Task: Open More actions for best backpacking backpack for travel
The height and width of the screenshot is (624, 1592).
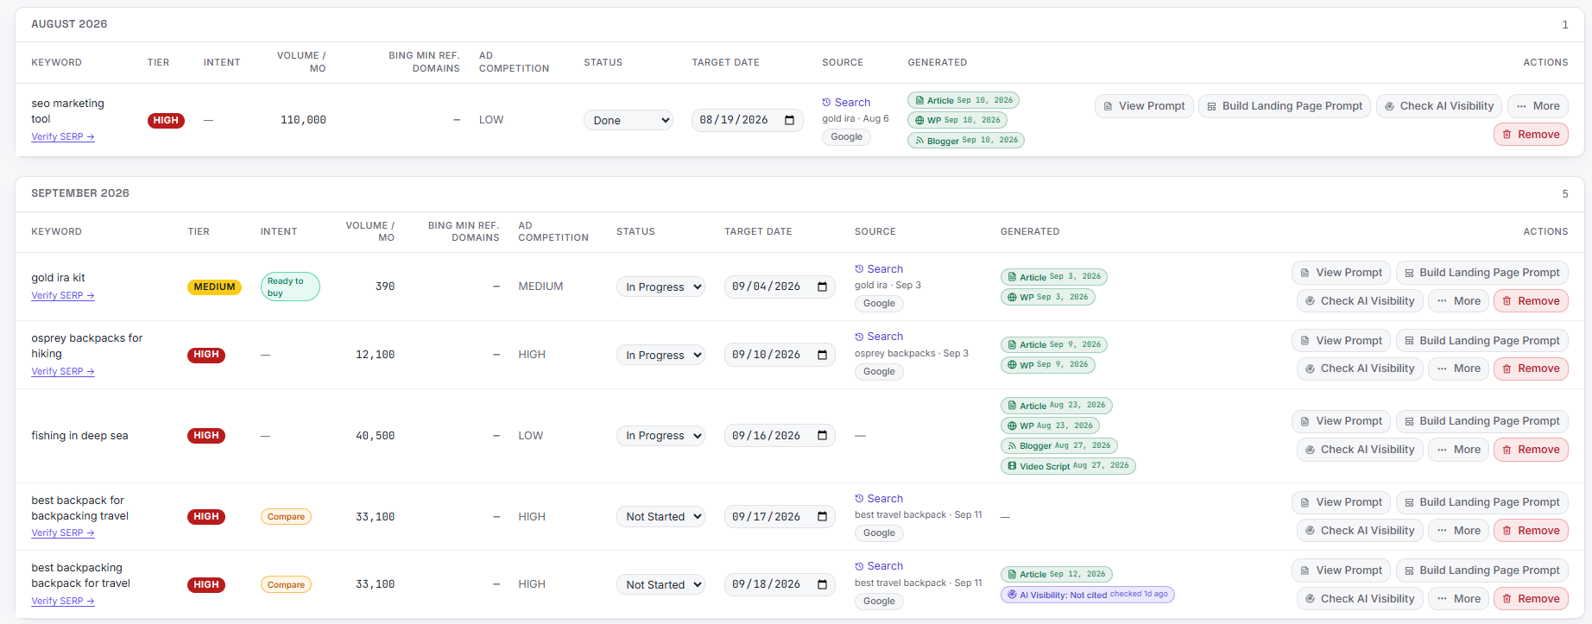Action: point(1458,599)
